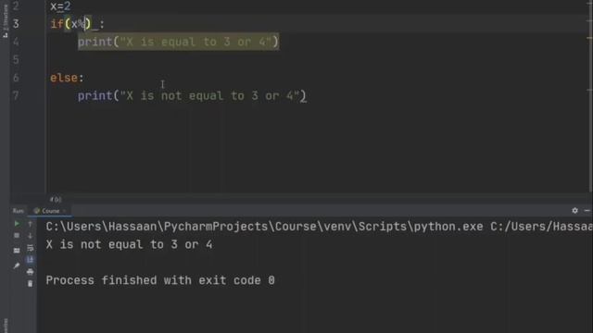
Task: Rerun the script with the green play icon
Action: pos(17,224)
